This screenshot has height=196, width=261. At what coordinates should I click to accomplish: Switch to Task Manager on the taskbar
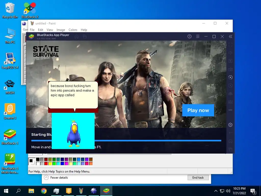point(56,191)
